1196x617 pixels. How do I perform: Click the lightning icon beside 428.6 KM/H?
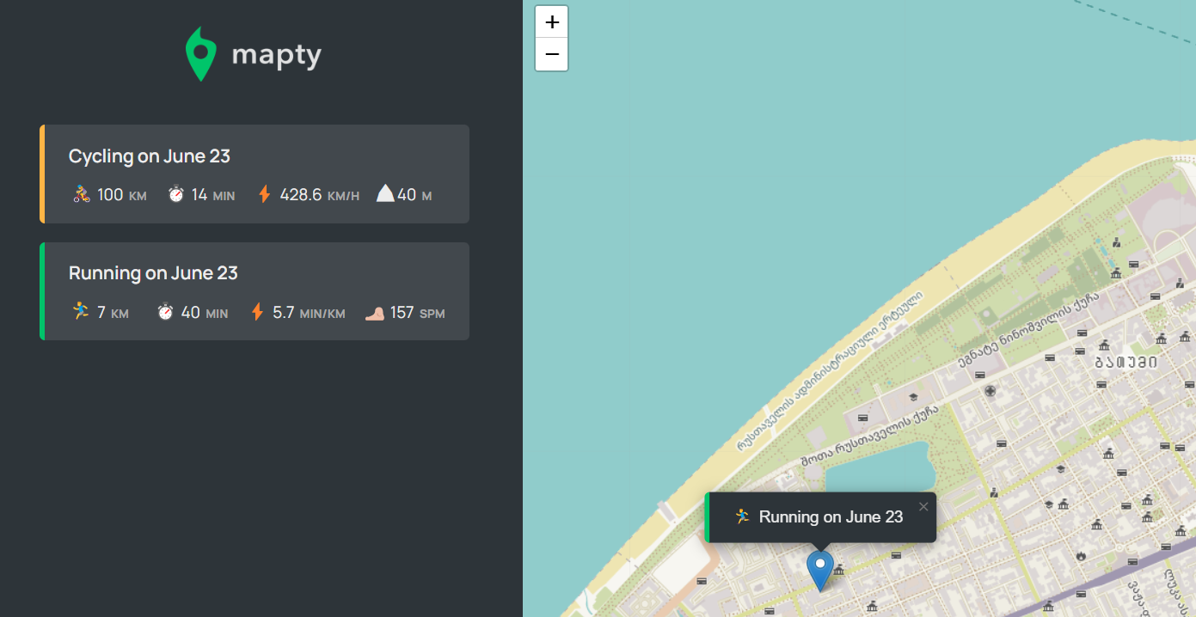(265, 194)
